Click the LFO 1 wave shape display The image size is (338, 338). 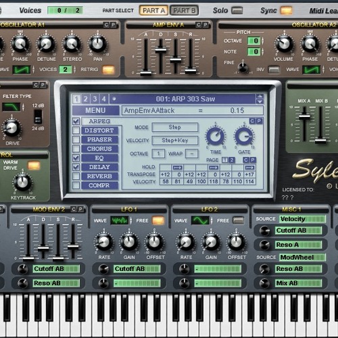120,220
